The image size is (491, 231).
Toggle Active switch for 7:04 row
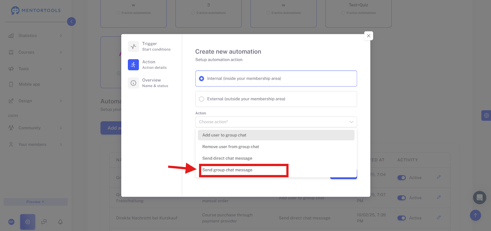pos(401,178)
